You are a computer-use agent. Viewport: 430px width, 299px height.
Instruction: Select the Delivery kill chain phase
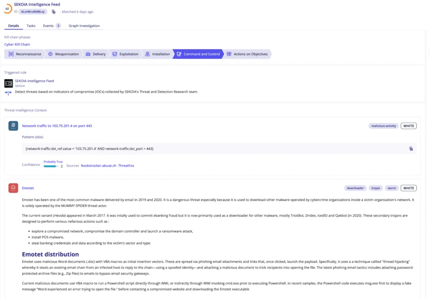pyautogui.click(x=96, y=54)
